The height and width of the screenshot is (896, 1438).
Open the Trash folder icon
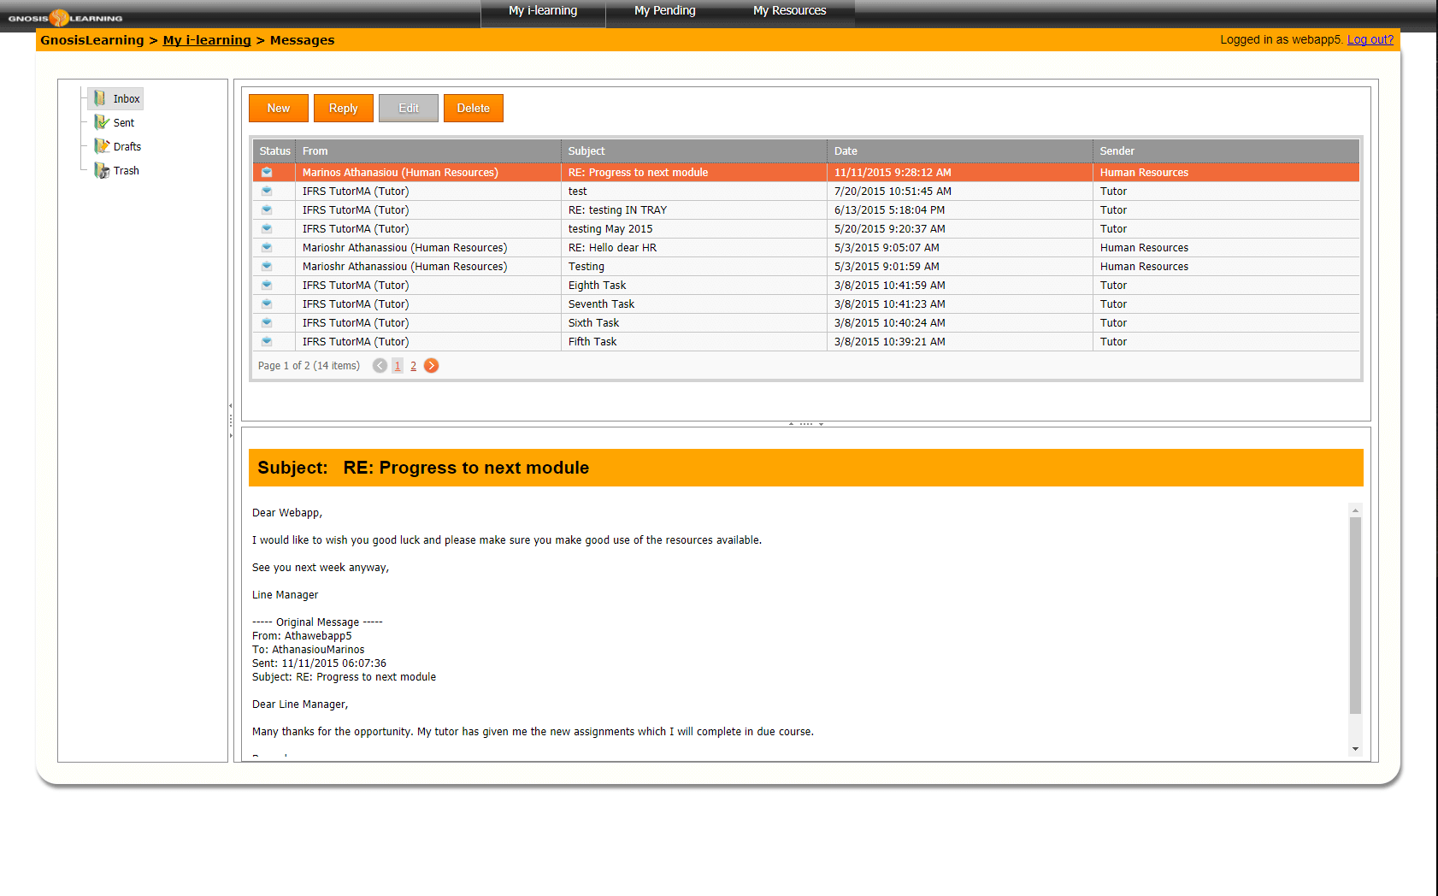(x=102, y=170)
